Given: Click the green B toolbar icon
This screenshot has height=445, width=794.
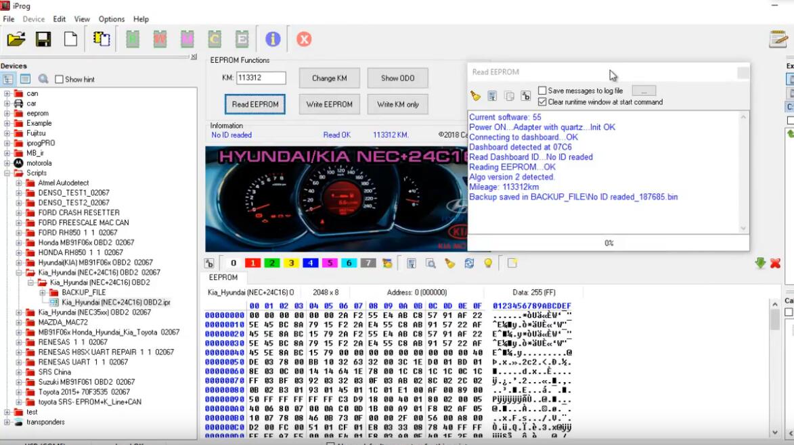Looking at the screenshot, I should [133, 39].
